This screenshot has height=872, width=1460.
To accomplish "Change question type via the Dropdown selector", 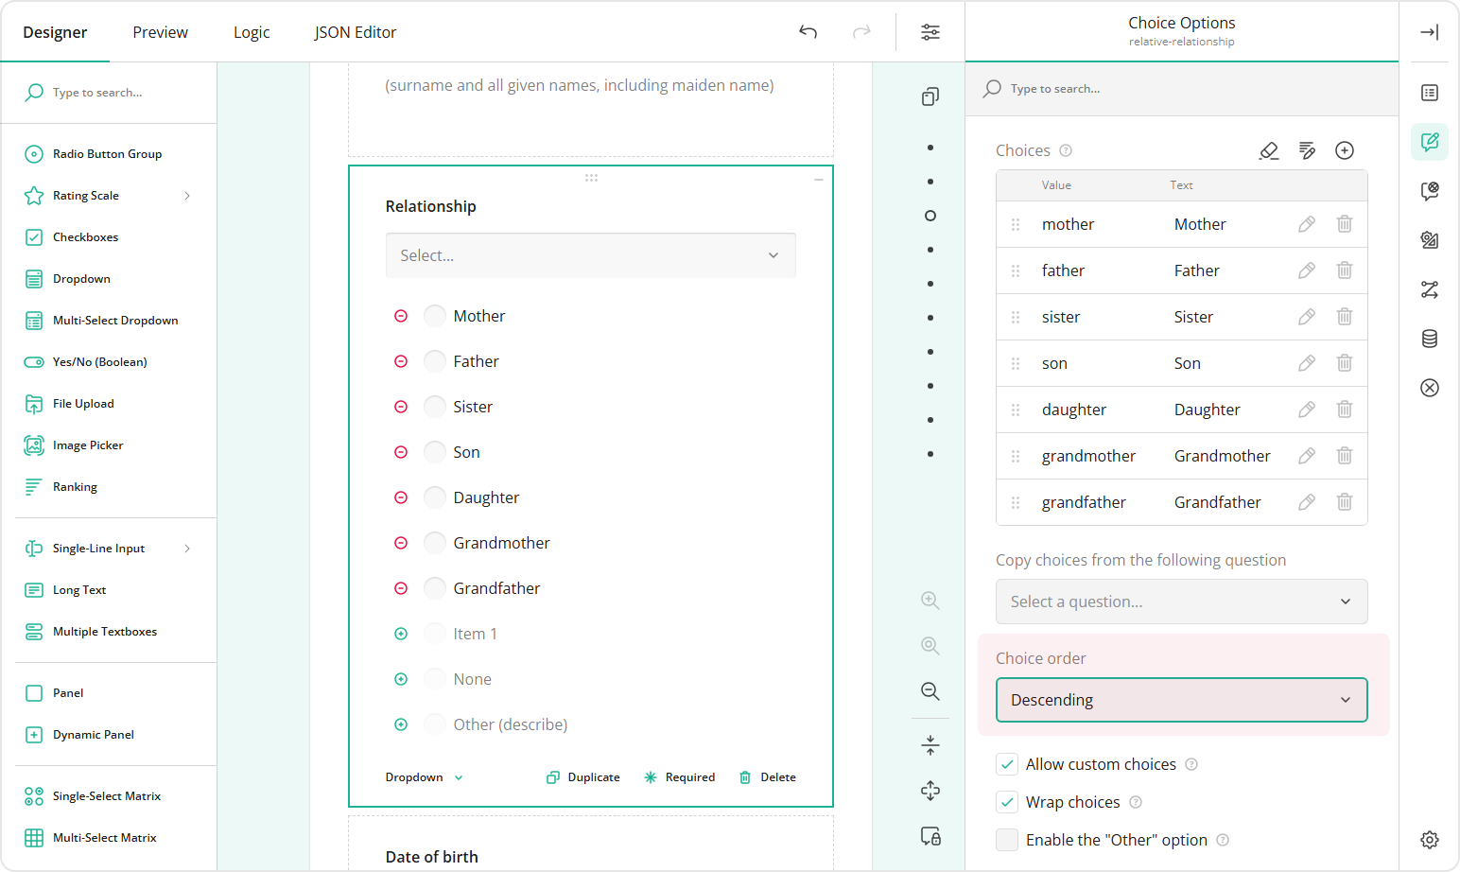I will point(423,776).
